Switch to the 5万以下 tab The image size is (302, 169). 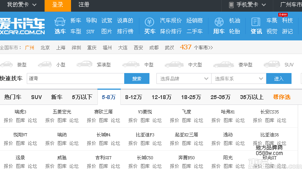click(x=82, y=97)
